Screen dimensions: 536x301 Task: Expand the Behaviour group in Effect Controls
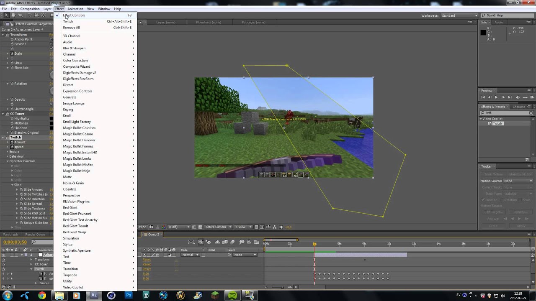tap(8, 156)
